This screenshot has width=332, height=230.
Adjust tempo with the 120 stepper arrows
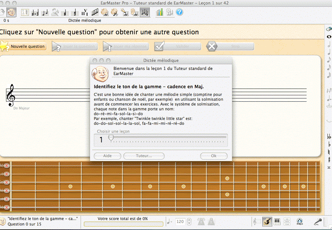tap(189, 222)
